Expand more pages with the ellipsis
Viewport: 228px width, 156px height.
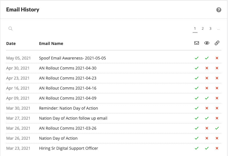(219, 29)
